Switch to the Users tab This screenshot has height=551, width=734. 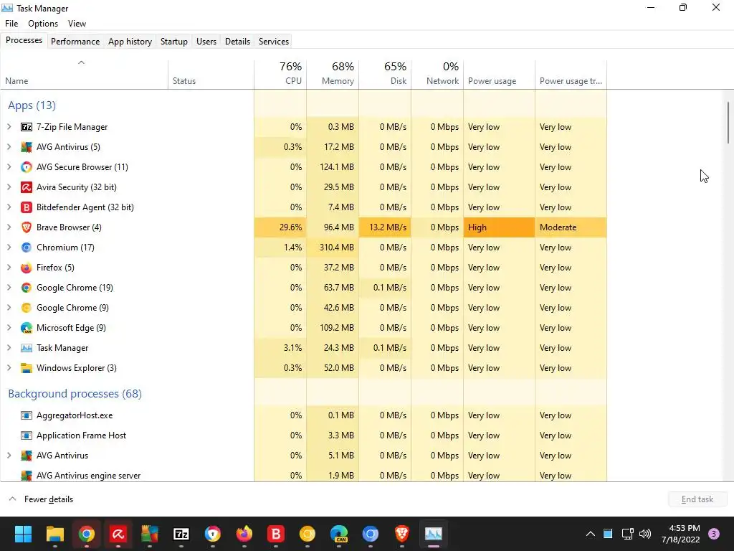tap(206, 41)
